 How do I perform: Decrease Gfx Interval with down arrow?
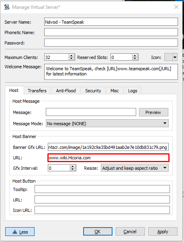[x=73, y=169]
